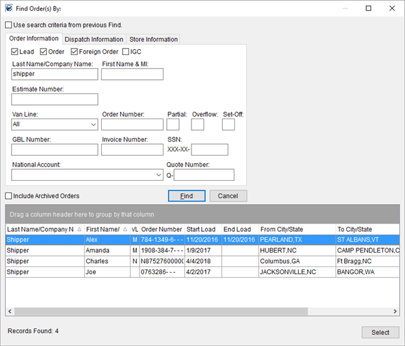
Task: Uncheck the Lead checkbox
Action: point(15,52)
